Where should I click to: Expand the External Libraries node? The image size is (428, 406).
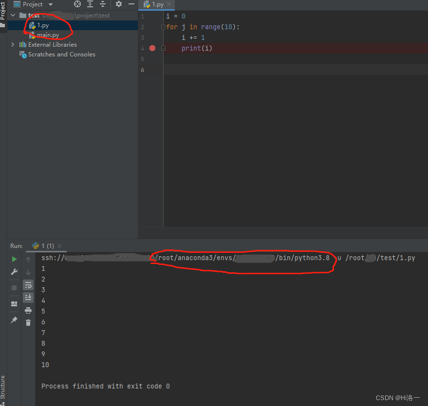coord(13,44)
